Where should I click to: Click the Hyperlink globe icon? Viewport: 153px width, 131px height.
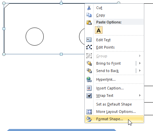click(89, 79)
